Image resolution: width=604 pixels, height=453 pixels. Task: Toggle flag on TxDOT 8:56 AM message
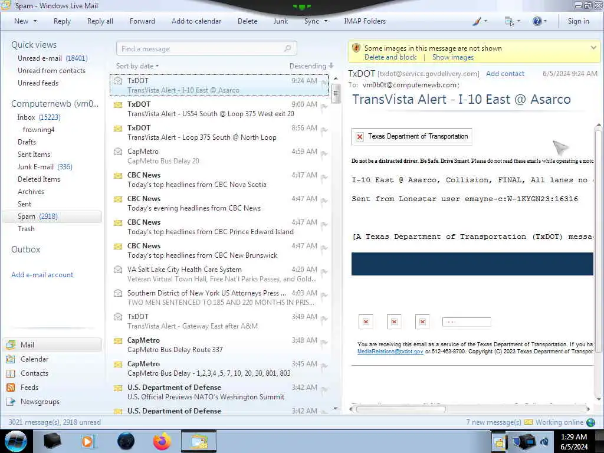[324, 130]
